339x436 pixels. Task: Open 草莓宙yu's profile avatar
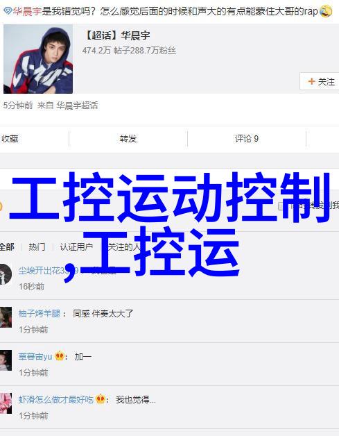[x=6, y=360]
